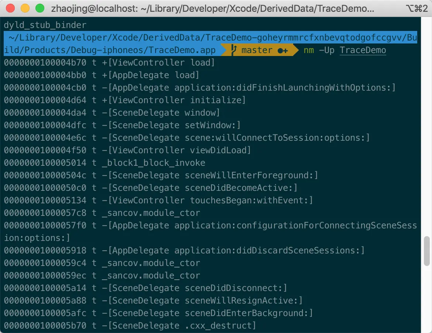Click the terminal scrollbar thumb
Viewport: 432px width, 333px height.
427,251
